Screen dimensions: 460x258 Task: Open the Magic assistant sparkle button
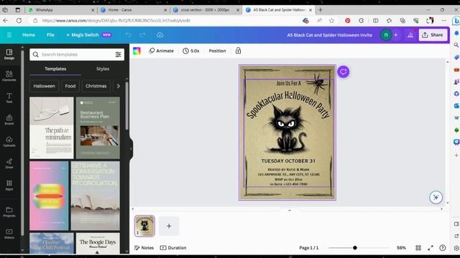436,197
